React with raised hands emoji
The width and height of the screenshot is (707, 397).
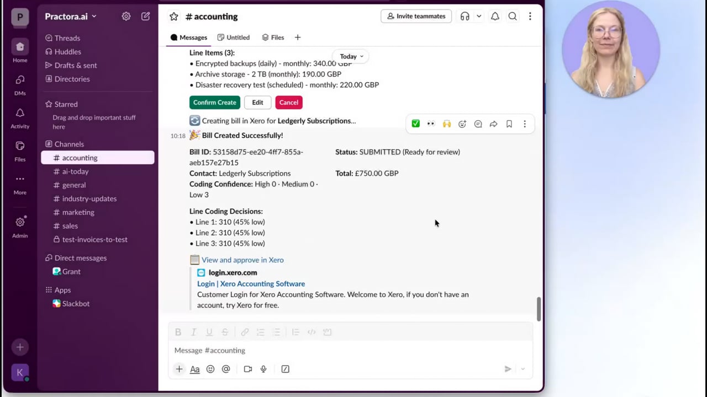[x=447, y=124]
